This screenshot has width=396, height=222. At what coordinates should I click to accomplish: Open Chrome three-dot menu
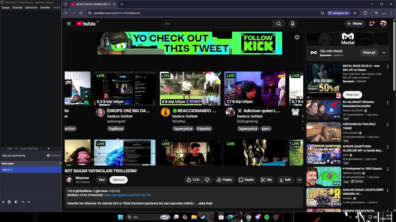coord(391,13)
